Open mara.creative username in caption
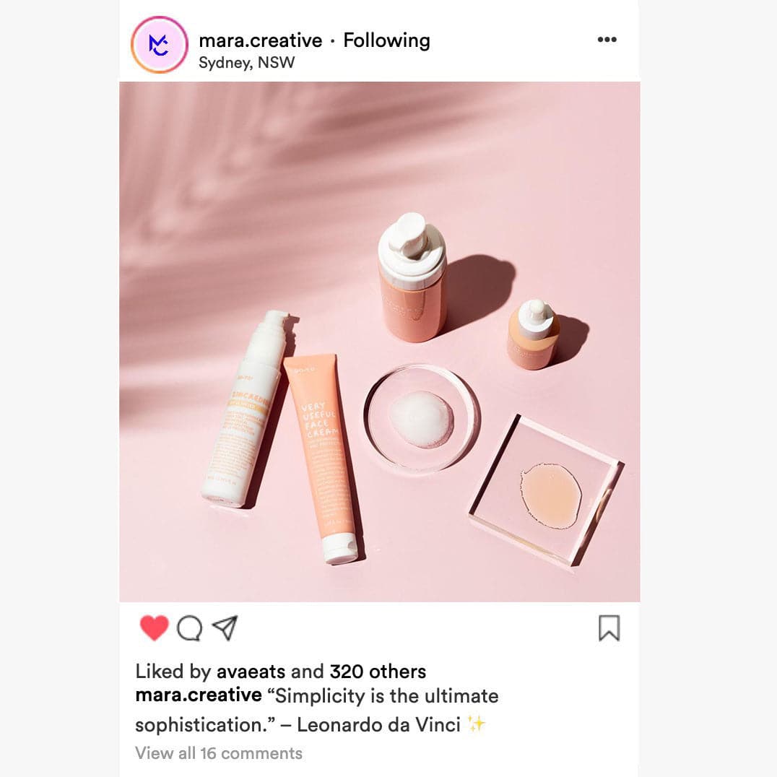Viewport: 777px width, 777px height. 198,695
